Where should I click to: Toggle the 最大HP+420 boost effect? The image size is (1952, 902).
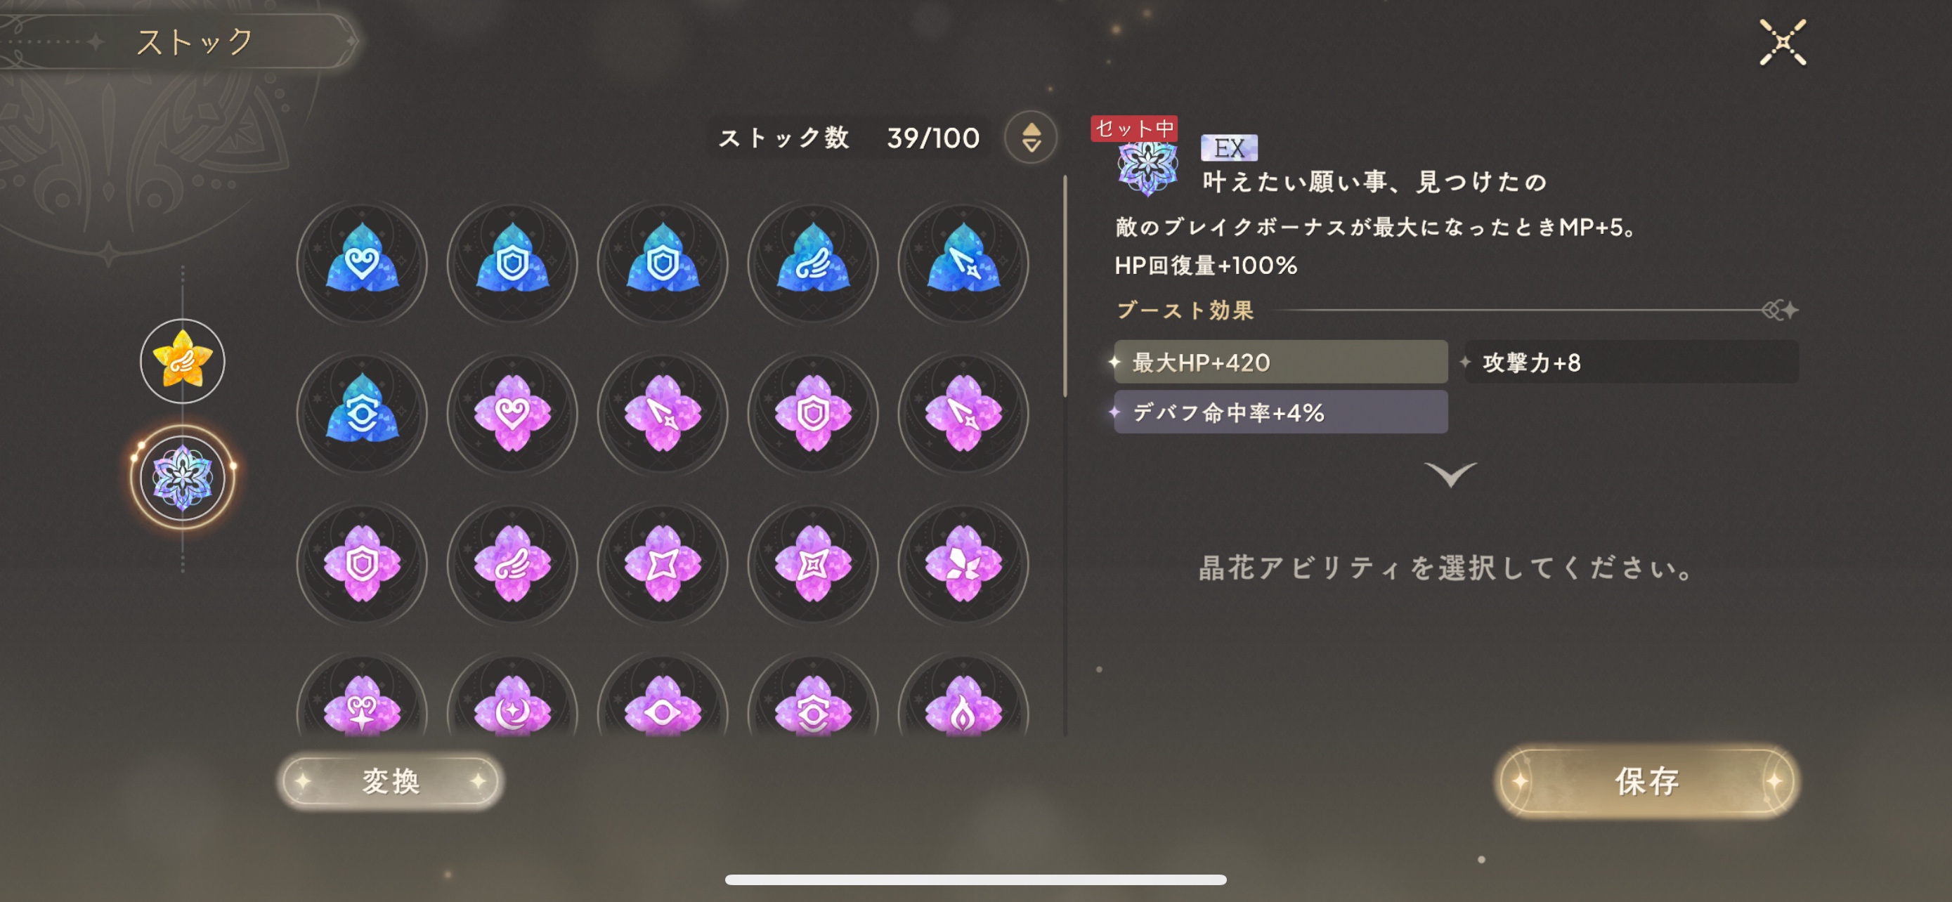[1280, 362]
